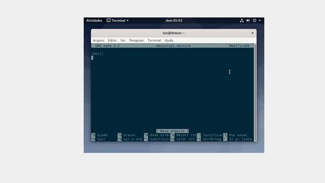Open the clock showing dom 05:03
This screenshot has width=325, height=183.
(174, 20)
